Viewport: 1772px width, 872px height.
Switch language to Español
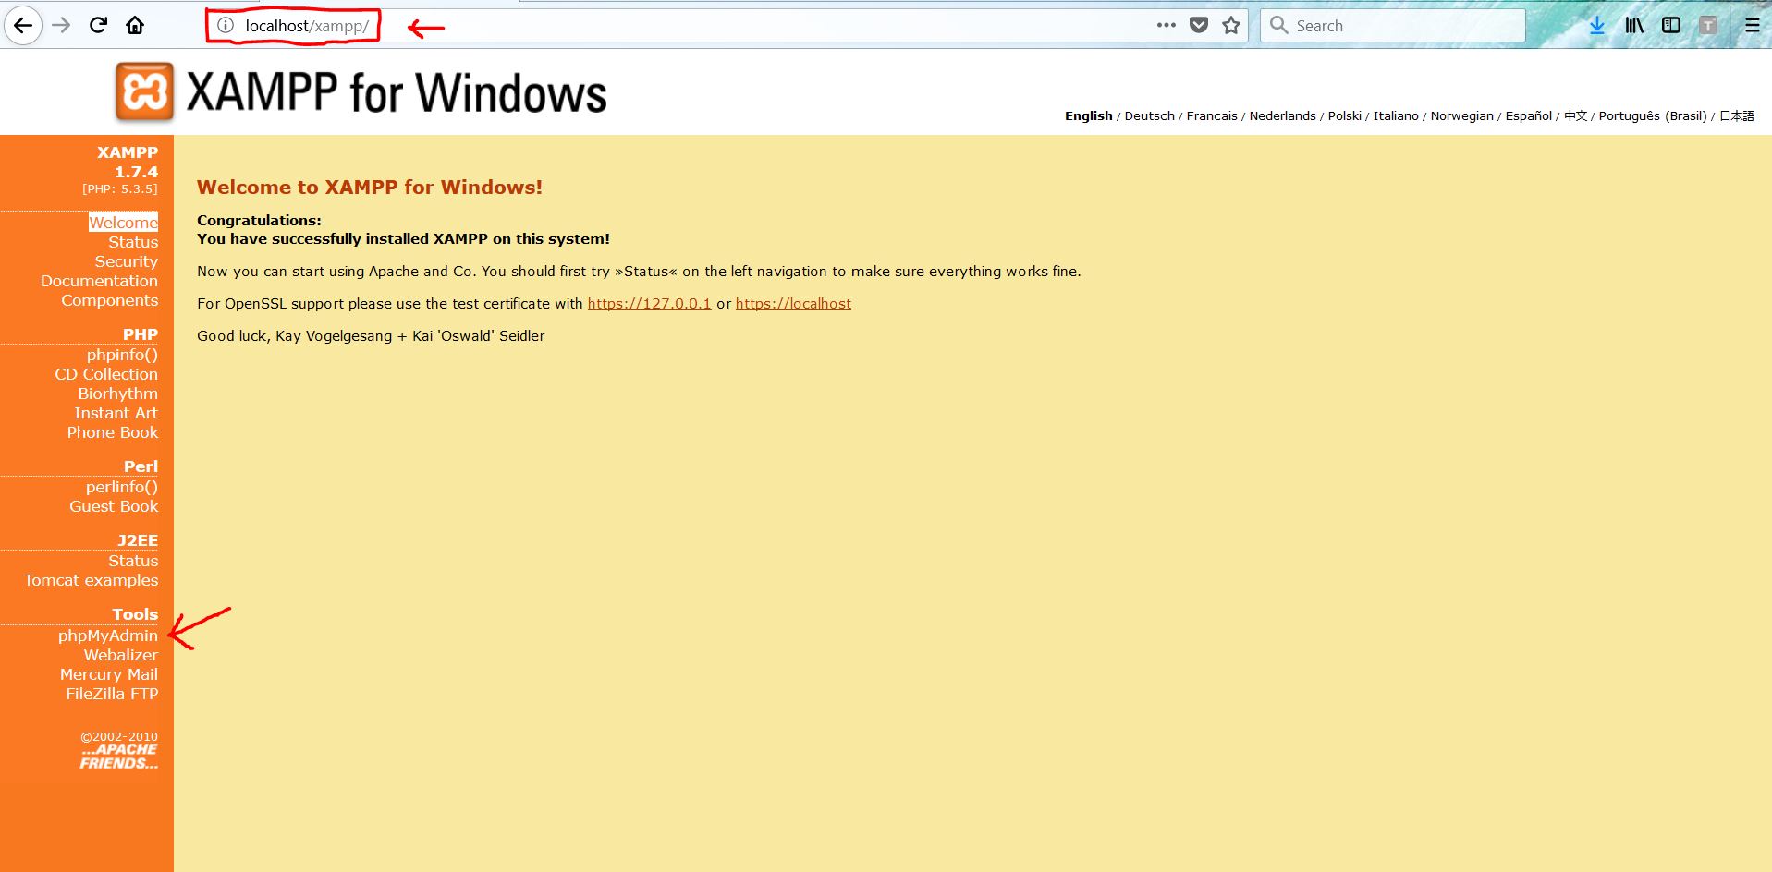1529,116
